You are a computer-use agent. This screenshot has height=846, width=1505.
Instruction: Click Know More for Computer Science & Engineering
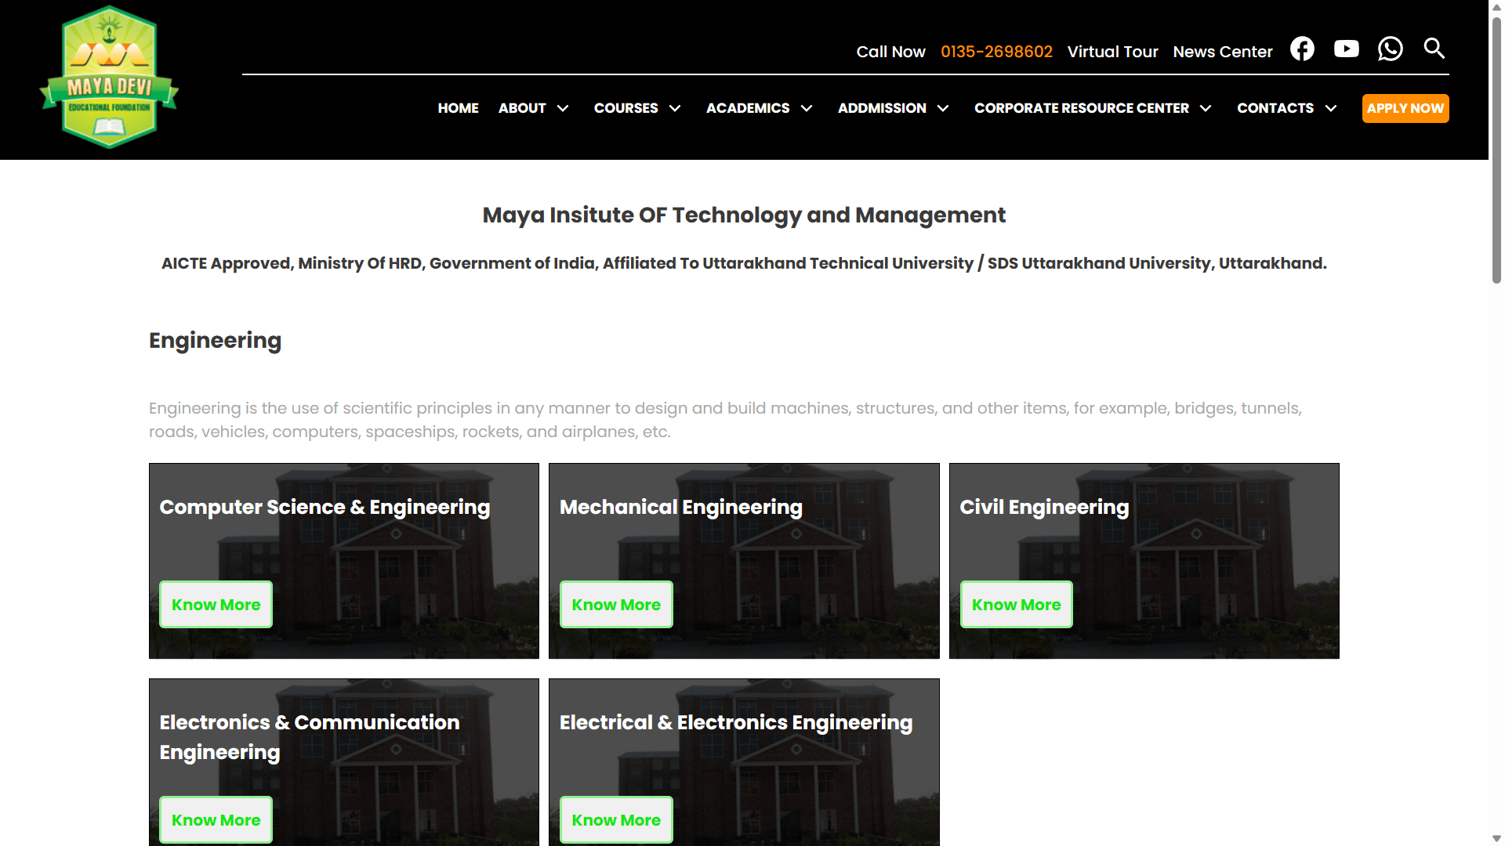tap(216, 605)
